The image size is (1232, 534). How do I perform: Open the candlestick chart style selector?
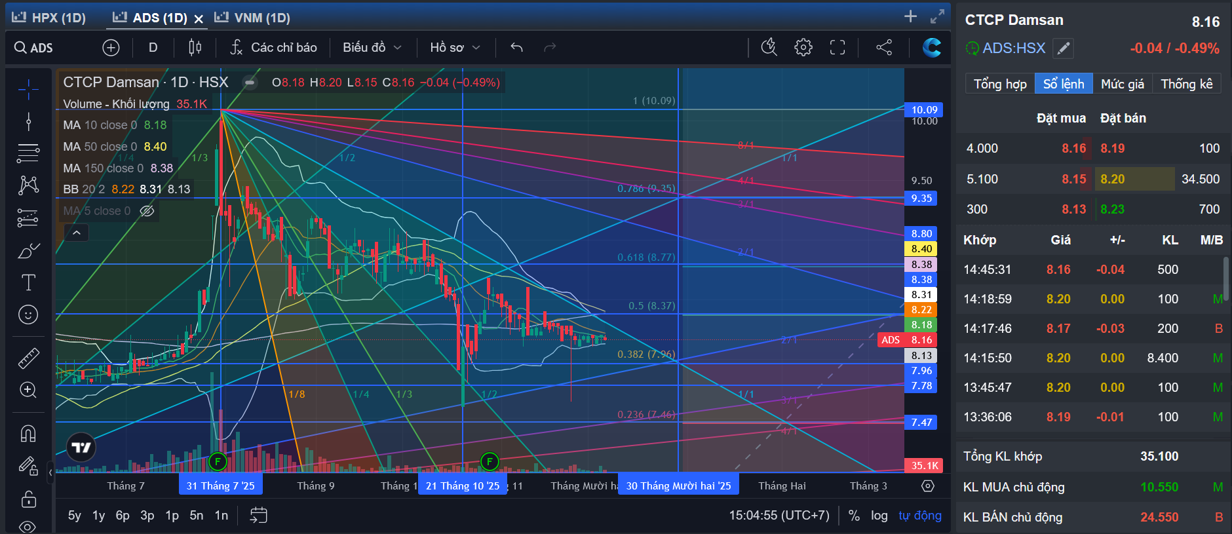195,47
